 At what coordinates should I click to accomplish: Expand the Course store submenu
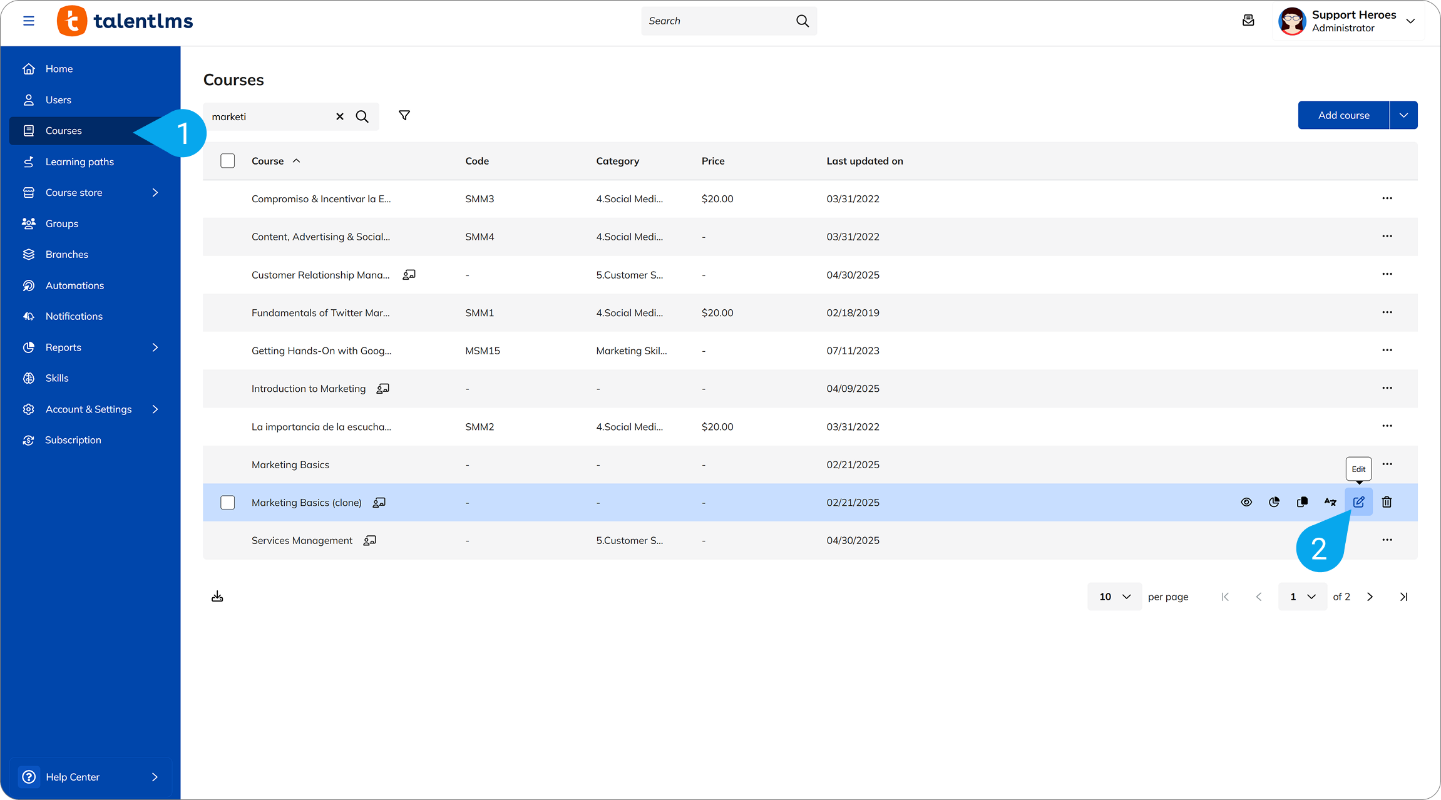(x=155, y=192)
